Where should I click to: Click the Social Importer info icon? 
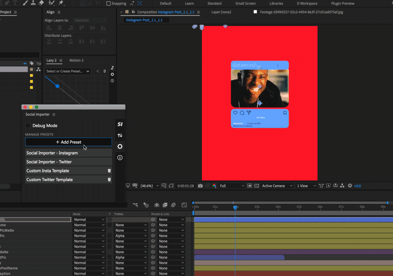(x=120, y=158)
